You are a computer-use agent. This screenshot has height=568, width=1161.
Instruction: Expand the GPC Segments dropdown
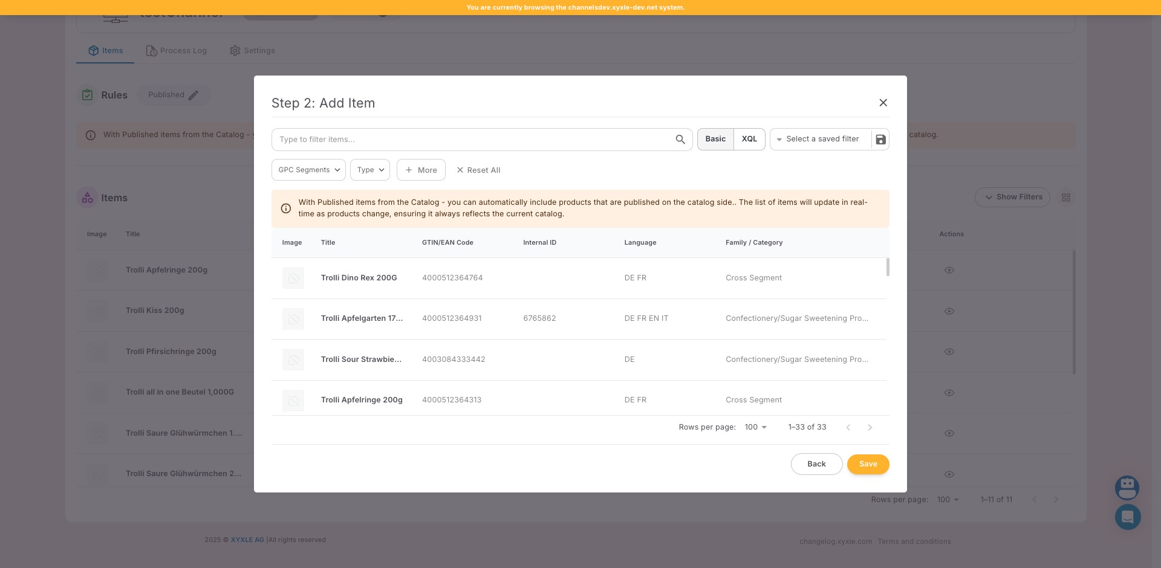[308, 170]
